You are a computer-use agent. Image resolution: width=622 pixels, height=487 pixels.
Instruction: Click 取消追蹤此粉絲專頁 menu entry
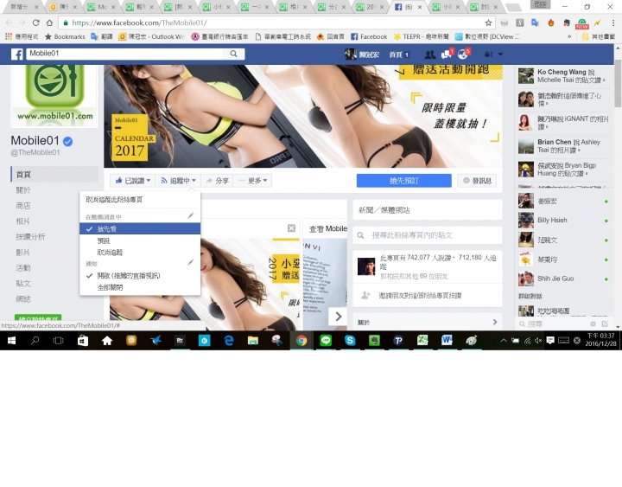140,200
